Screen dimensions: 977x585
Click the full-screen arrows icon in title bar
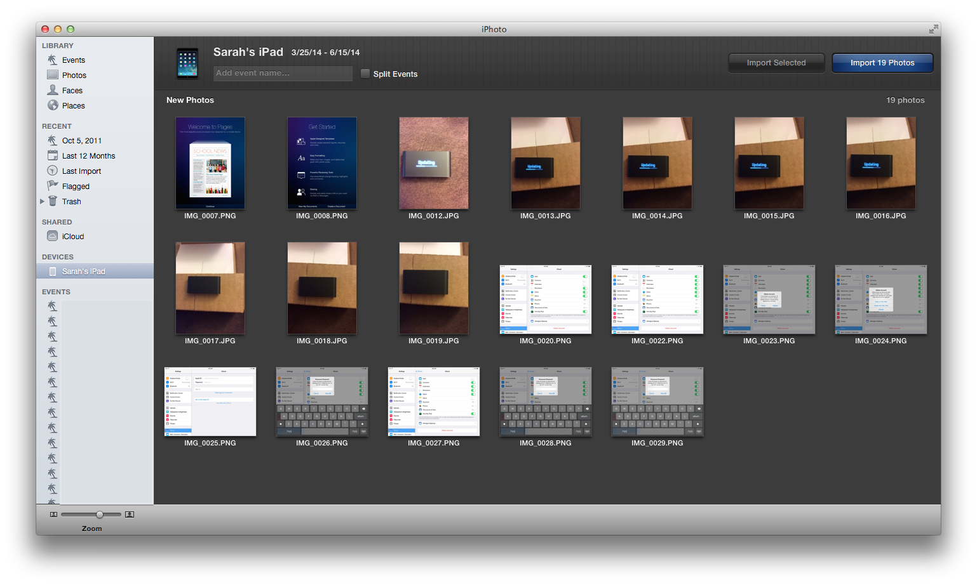[x=933, y=29]
